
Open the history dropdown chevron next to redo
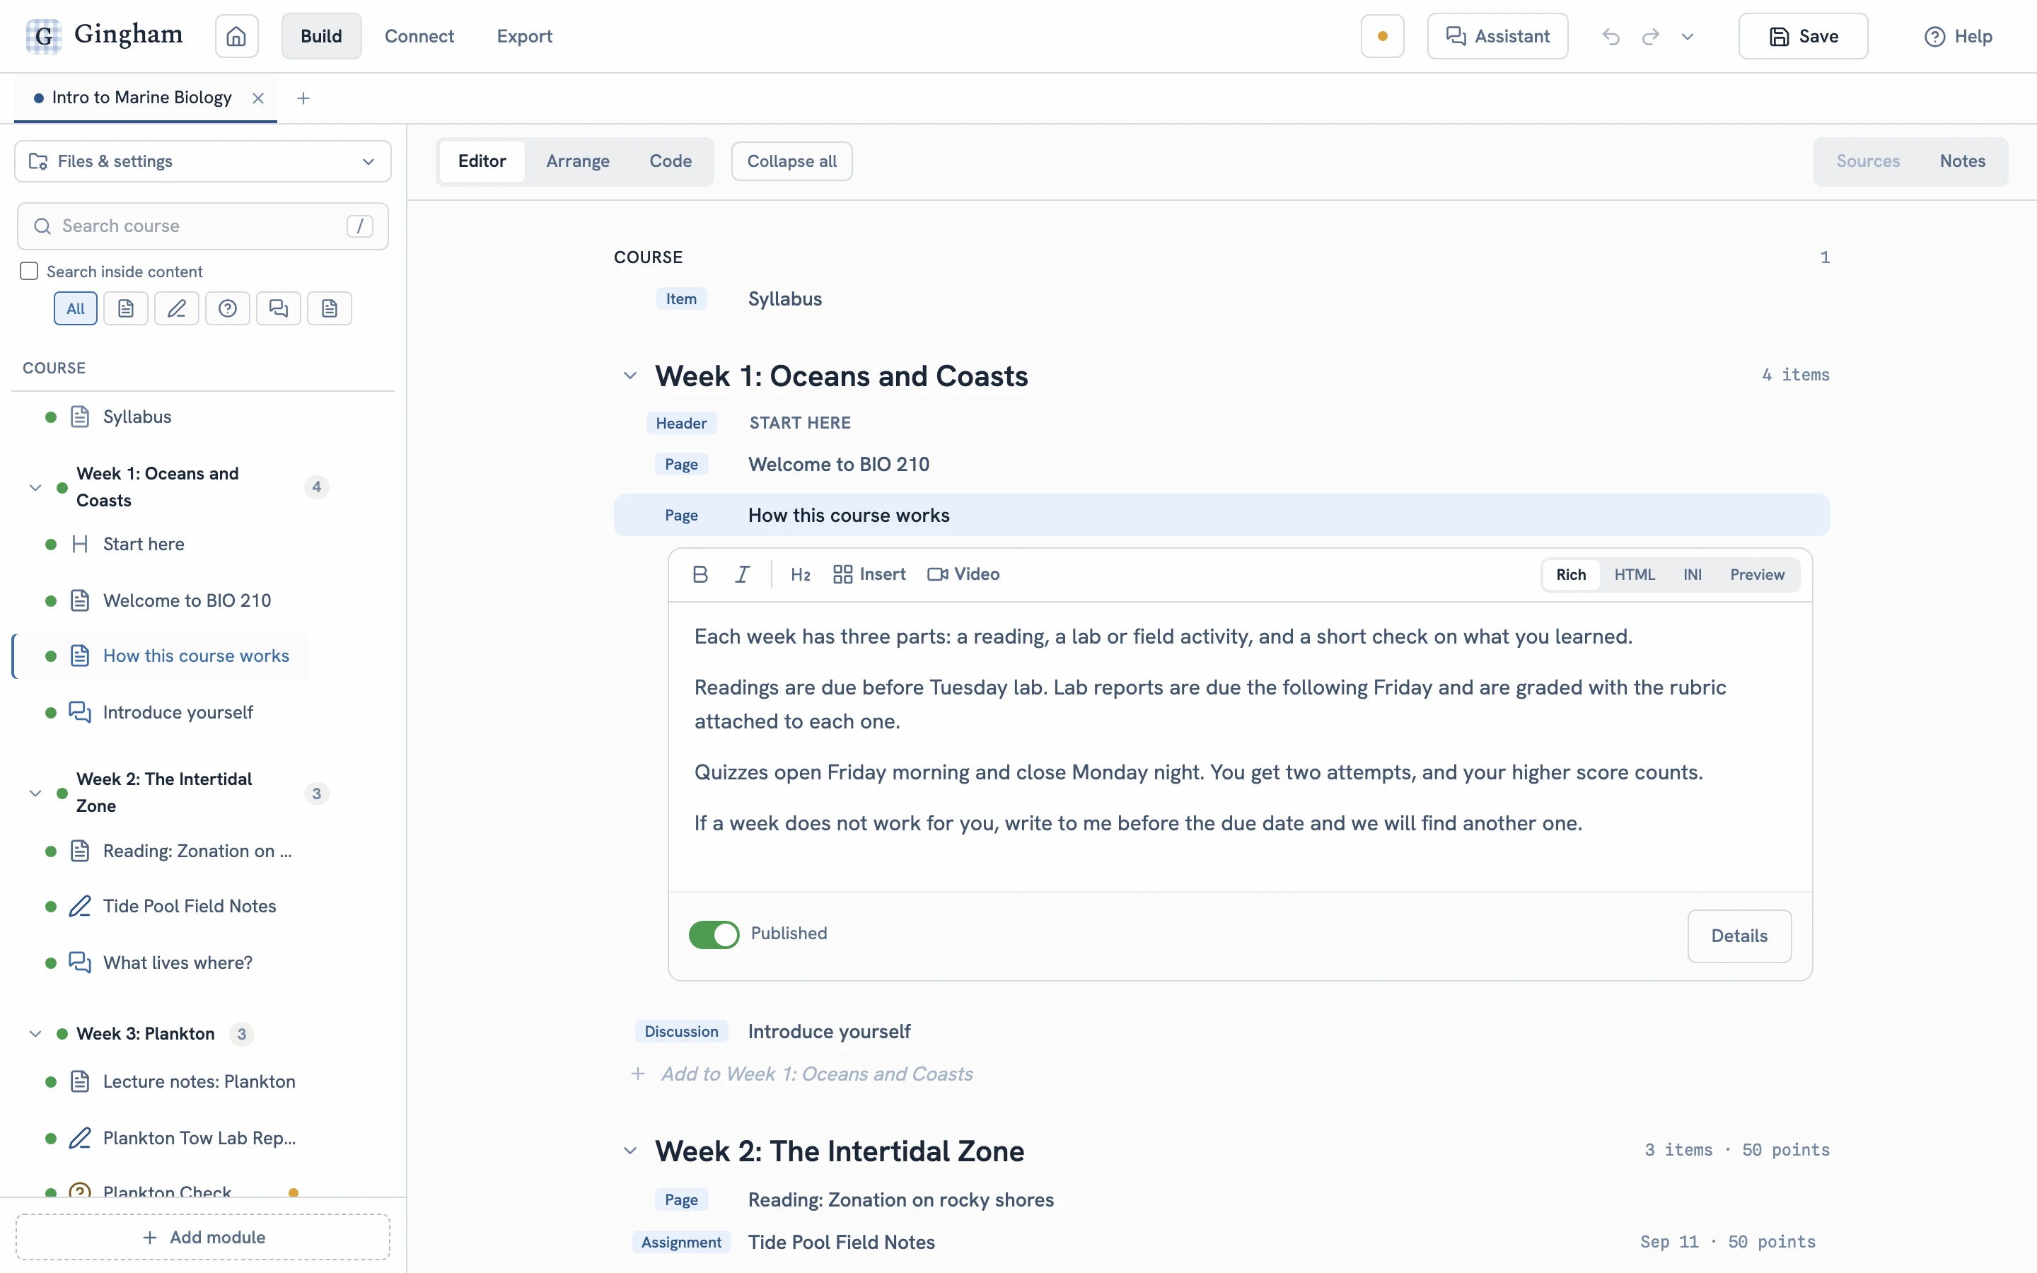tap(1687, 36)
